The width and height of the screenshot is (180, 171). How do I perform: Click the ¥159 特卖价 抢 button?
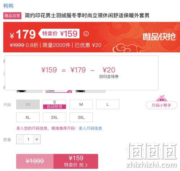click(x=76, y=161)
